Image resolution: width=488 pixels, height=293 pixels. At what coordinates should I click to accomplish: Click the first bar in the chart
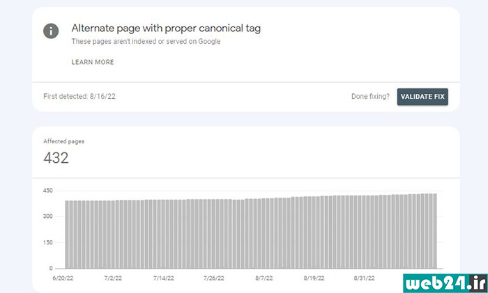pos(67,235)
